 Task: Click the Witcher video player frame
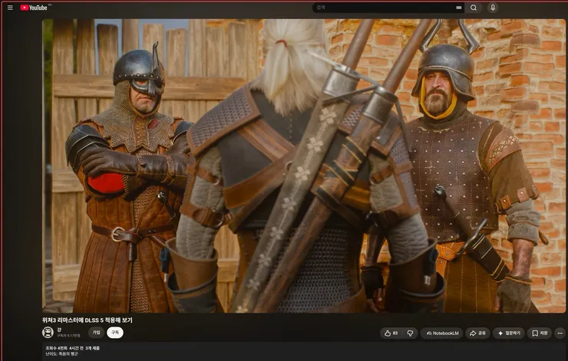(303, 166)
